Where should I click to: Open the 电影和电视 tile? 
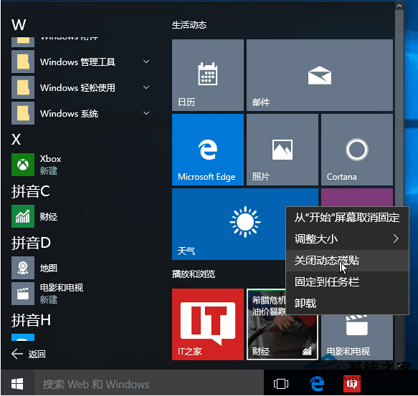click(x=357, y=338)
